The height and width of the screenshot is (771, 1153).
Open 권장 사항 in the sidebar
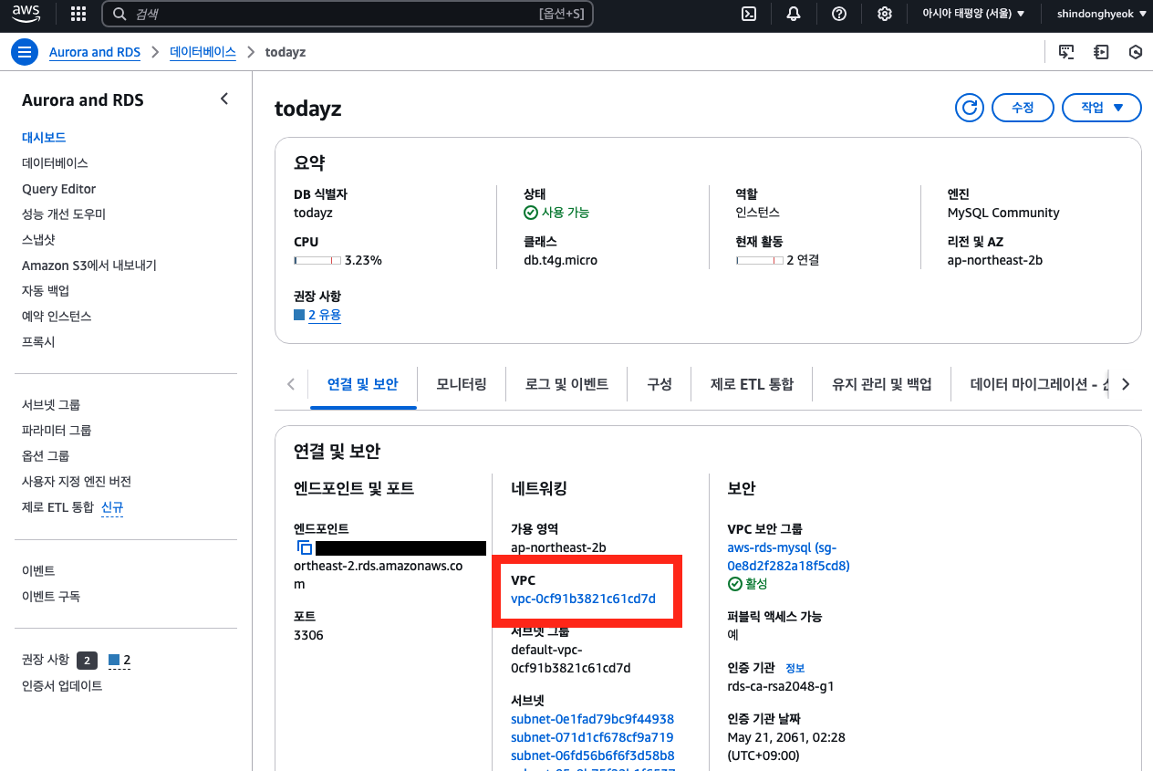[x=46, y=660]
